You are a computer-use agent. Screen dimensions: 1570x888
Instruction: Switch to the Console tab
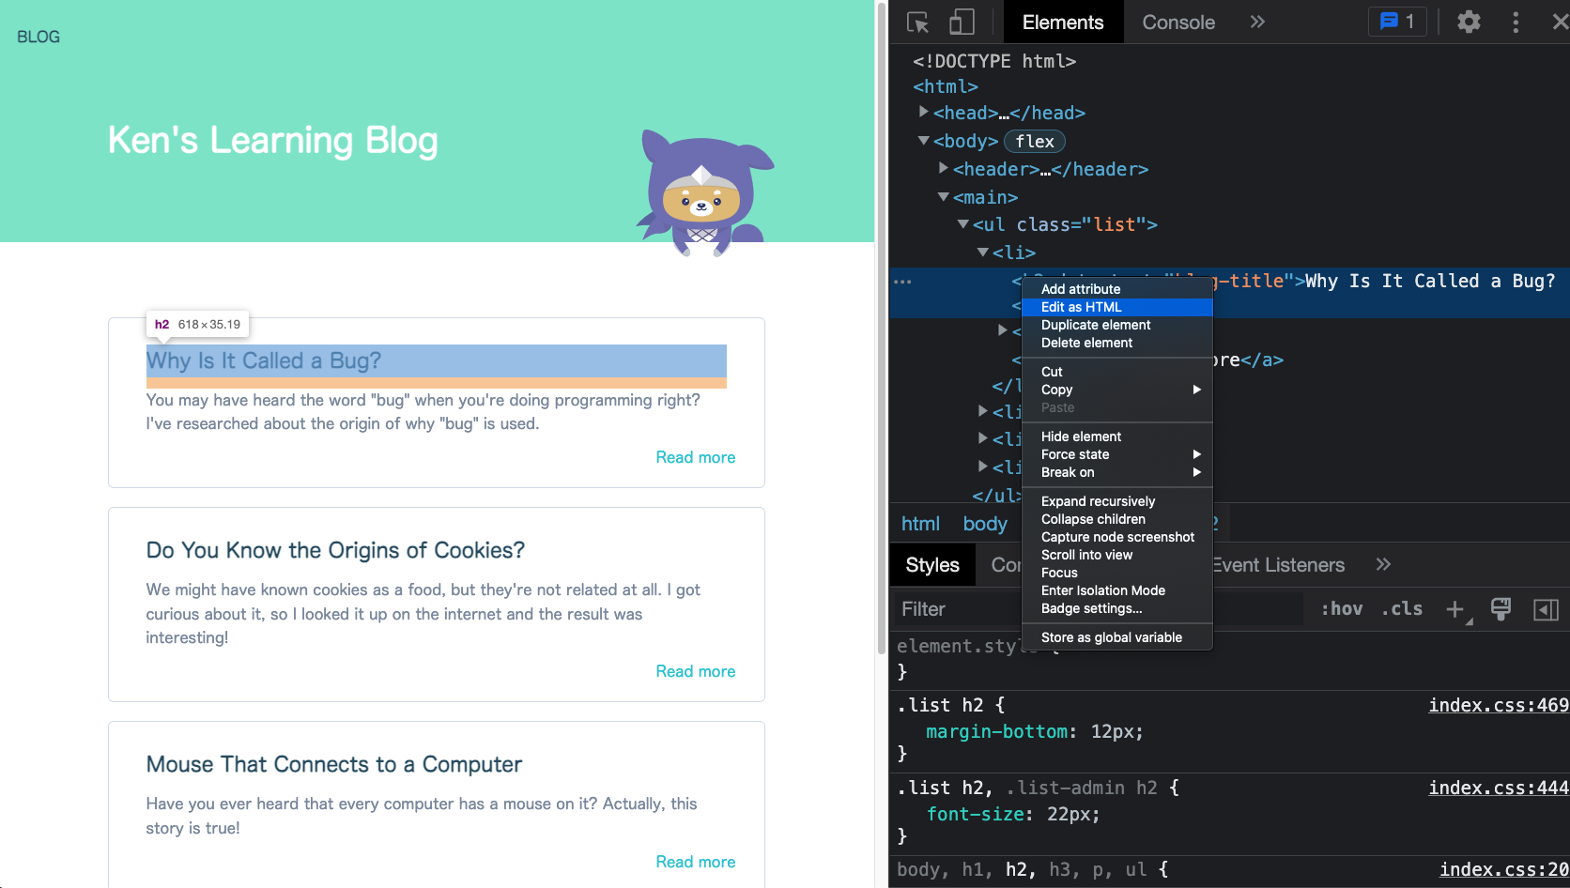click(1177, 22)
